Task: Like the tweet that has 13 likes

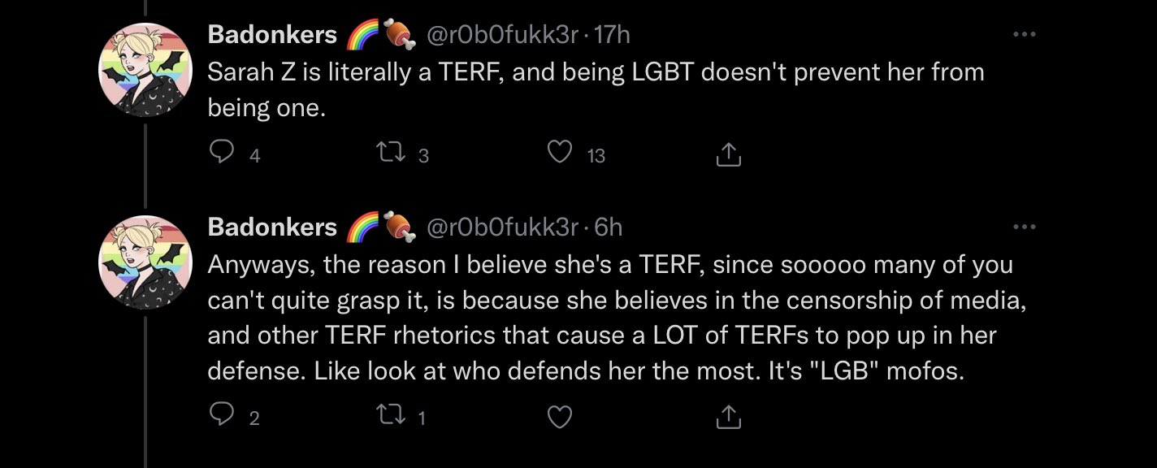Action: click(x=559, y=153)
